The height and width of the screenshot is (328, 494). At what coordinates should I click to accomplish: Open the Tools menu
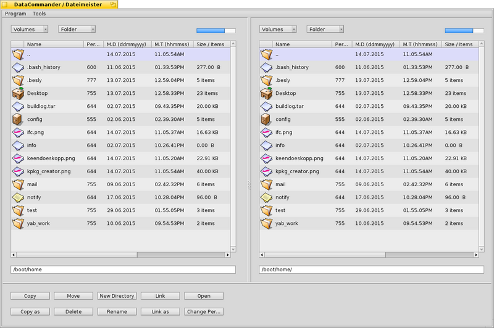click(39, 14)
